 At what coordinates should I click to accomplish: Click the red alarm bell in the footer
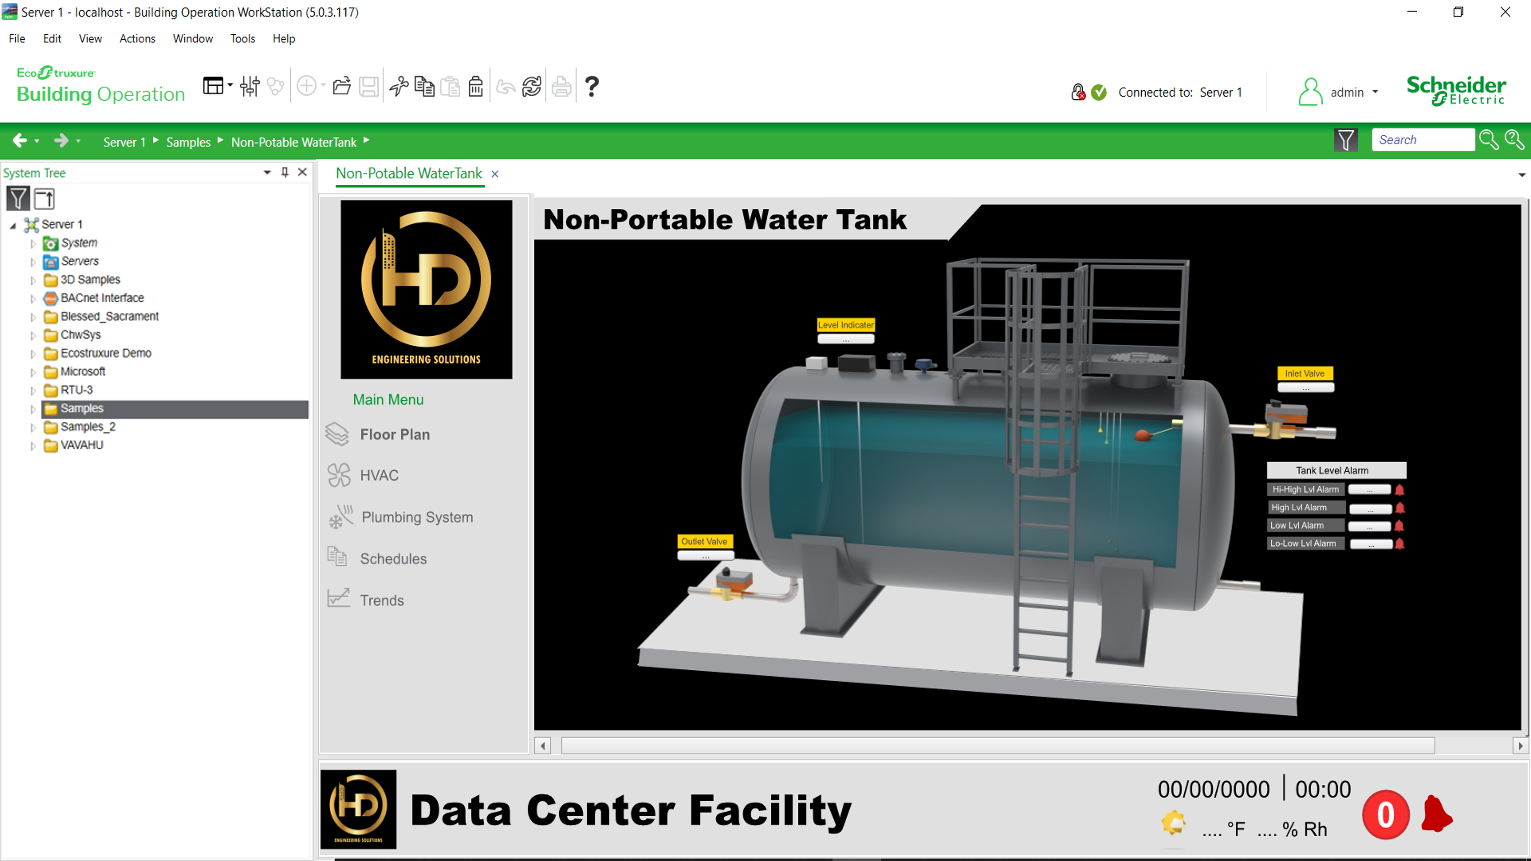(1436, 814)
